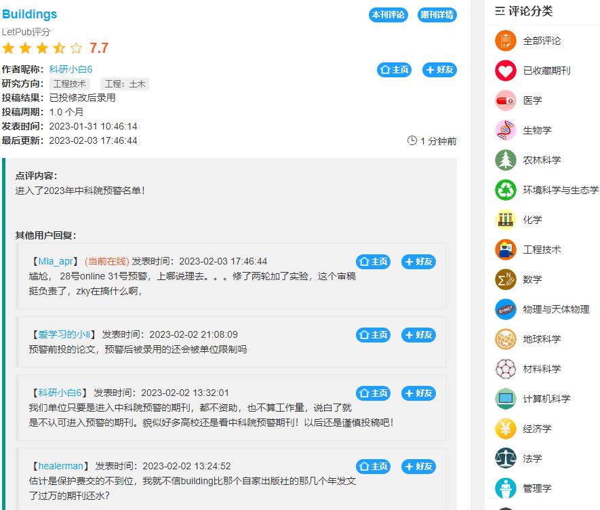
Task: Click the 工程：土木 research direction tag
Action: [125, 84]
